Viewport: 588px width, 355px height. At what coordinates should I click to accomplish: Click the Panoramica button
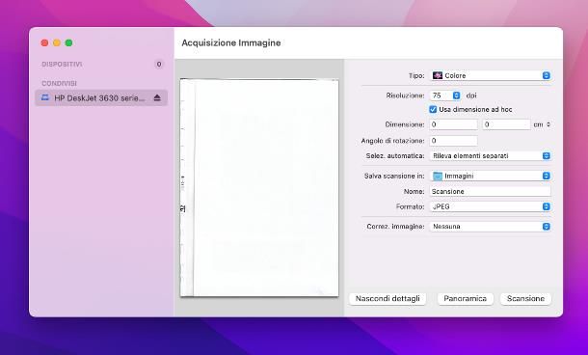(x=465, y=299)
